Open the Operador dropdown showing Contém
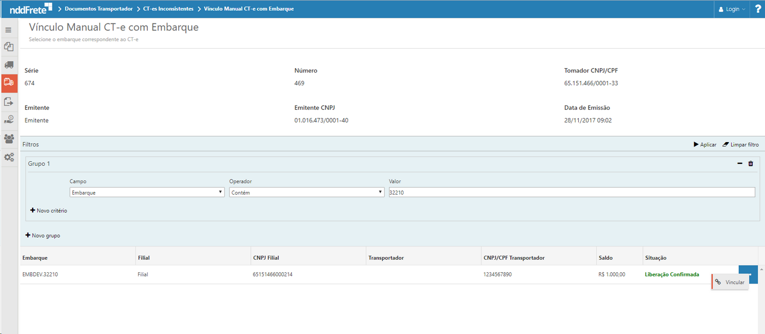This screenshot has height=334, width=765. click(306, 192)
